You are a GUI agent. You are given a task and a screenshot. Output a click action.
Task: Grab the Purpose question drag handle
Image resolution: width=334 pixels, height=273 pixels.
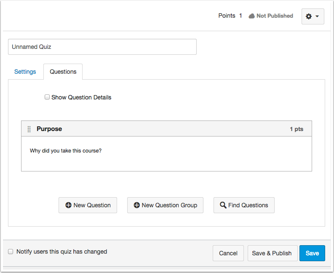tap(29, 129)
